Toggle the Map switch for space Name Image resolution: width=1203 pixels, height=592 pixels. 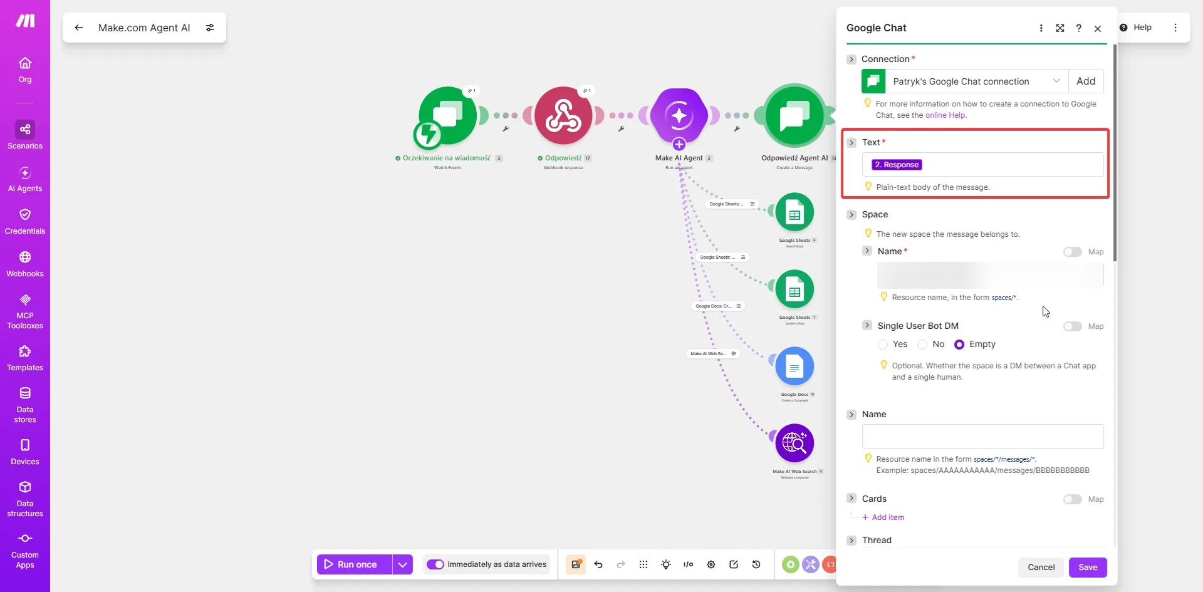[x=1073, y=252]
